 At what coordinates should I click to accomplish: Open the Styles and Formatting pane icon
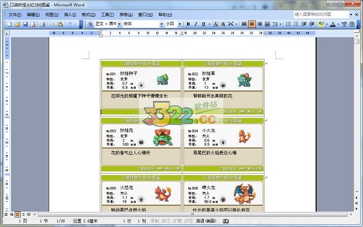coord(90,24)
